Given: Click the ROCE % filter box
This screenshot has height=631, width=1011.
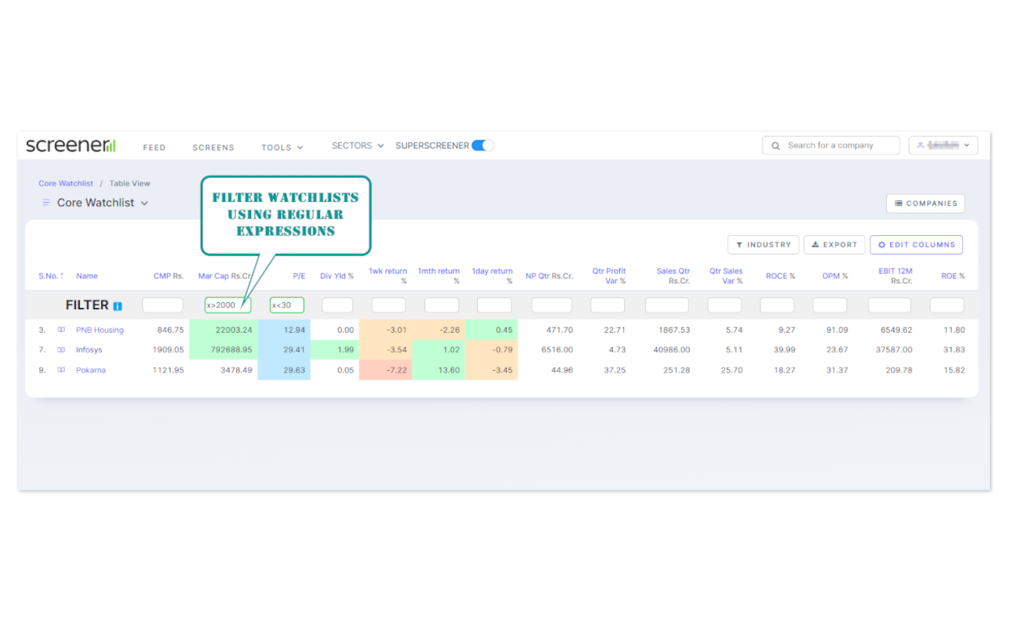Looking at the screenshot, I should [x=777, y=305].
